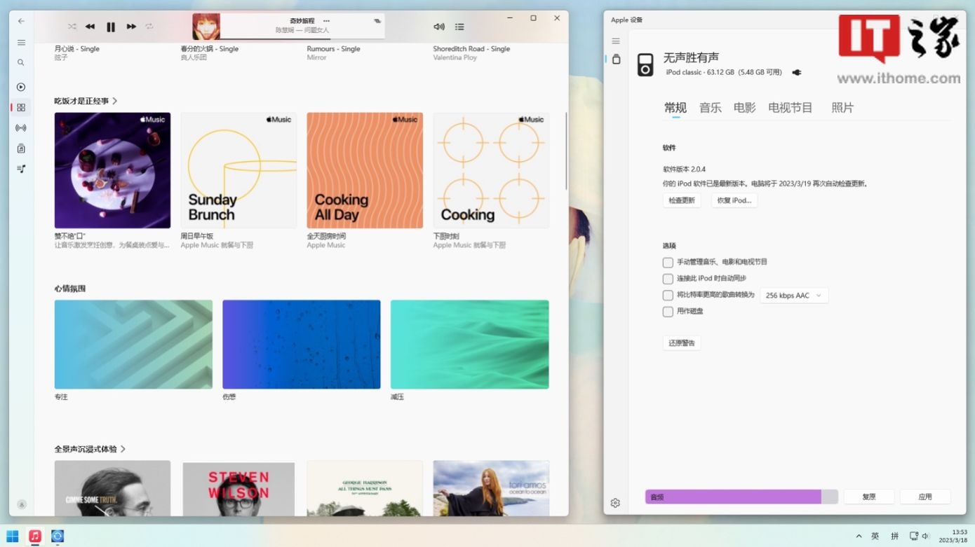The width and height of the screenshot is (975, 547).
Task: Open Cooking All Day playlist cover
Action: point(365,170)
